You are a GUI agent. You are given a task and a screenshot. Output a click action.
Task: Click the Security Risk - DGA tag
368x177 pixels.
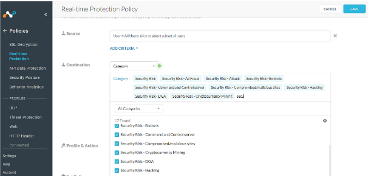[x=151, y=96]
